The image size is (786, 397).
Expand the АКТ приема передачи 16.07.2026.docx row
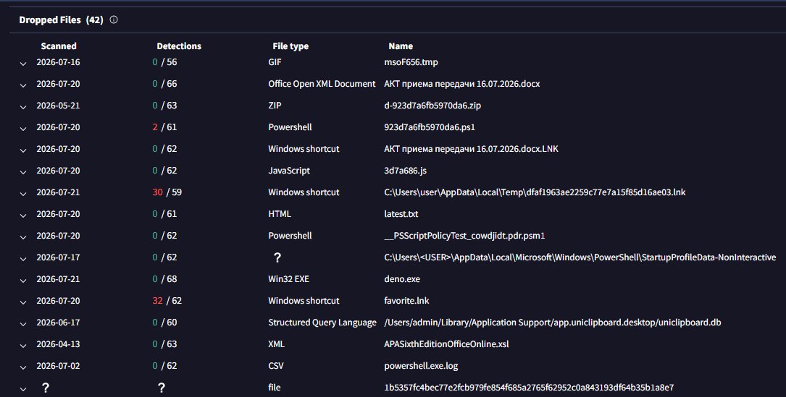coord(23,85)
